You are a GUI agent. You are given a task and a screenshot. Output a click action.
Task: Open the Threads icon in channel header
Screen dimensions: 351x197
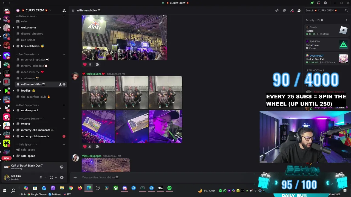pyautogui.click(x=277, y=10)
